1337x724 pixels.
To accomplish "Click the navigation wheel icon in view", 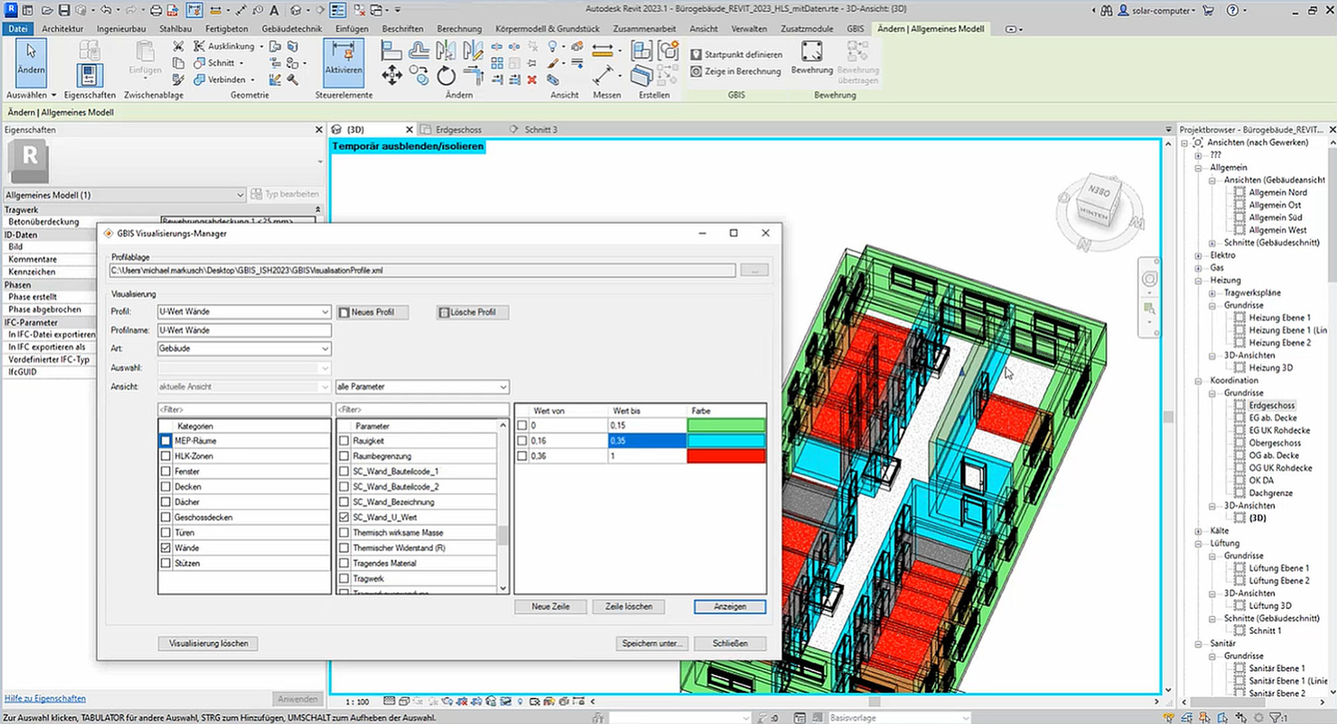I will point(1151,279).
